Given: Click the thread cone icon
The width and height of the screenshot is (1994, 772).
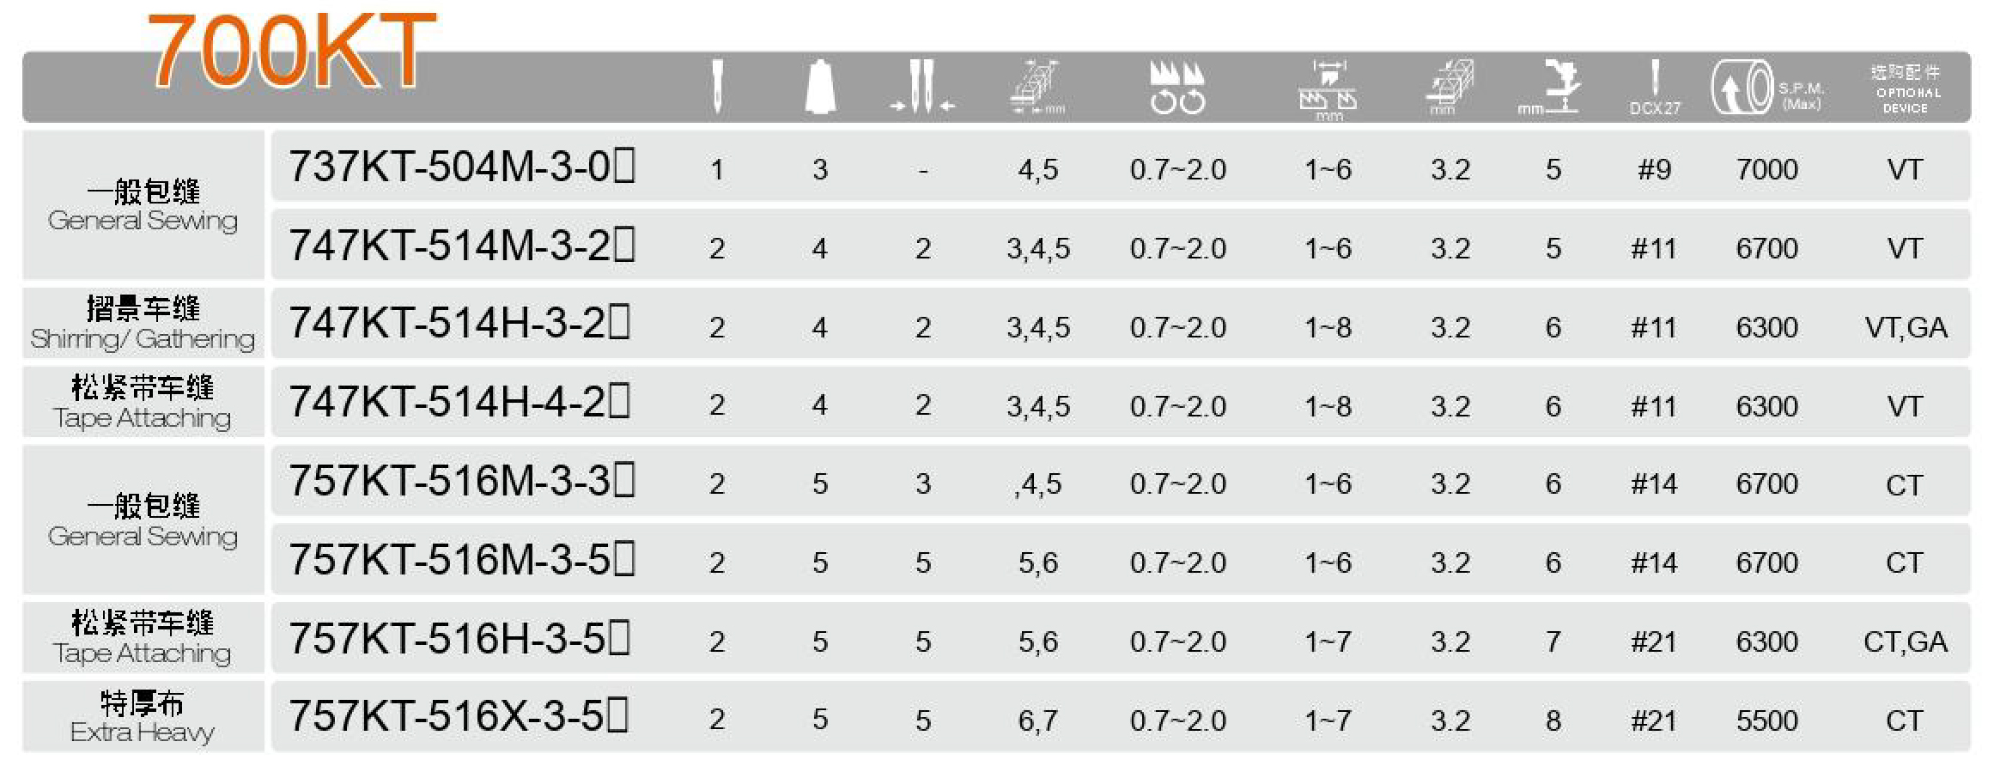Looking at the screenshot, I should point(820,87).
